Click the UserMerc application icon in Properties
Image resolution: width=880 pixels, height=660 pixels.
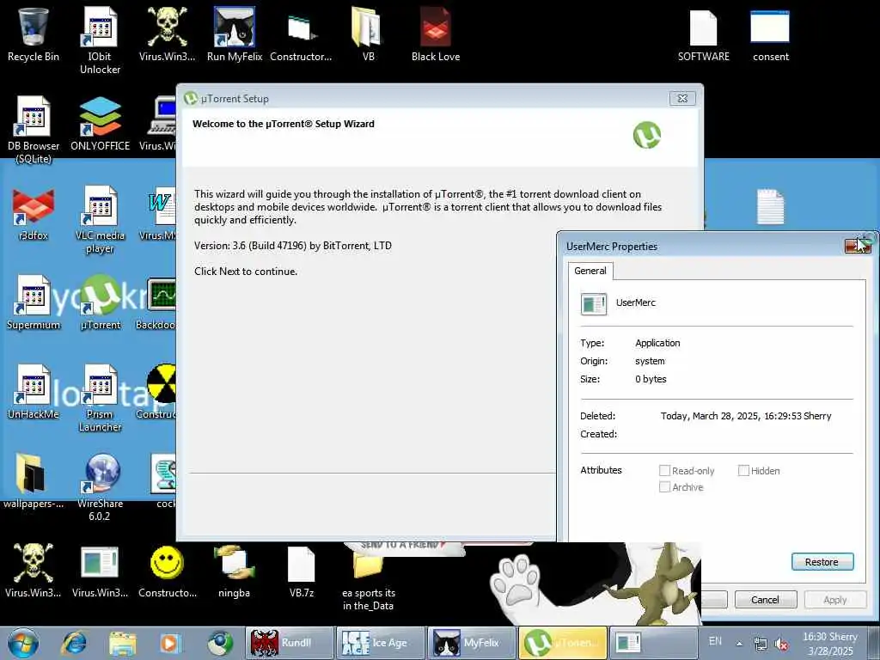(x=594, y=303)
